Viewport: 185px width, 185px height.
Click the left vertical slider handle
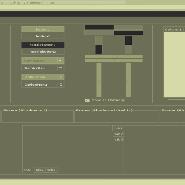pos(99,80)
